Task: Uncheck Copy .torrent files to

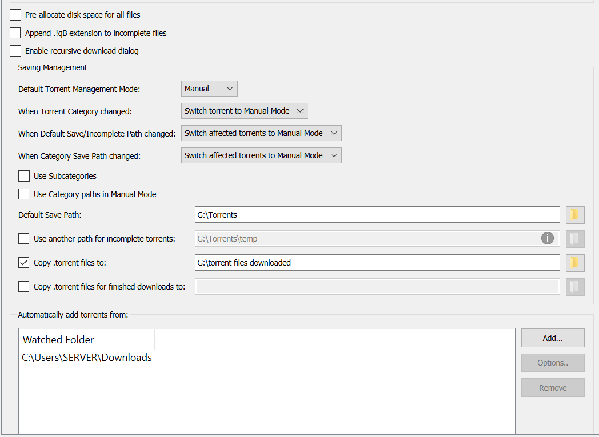Action: pos(23,263)
